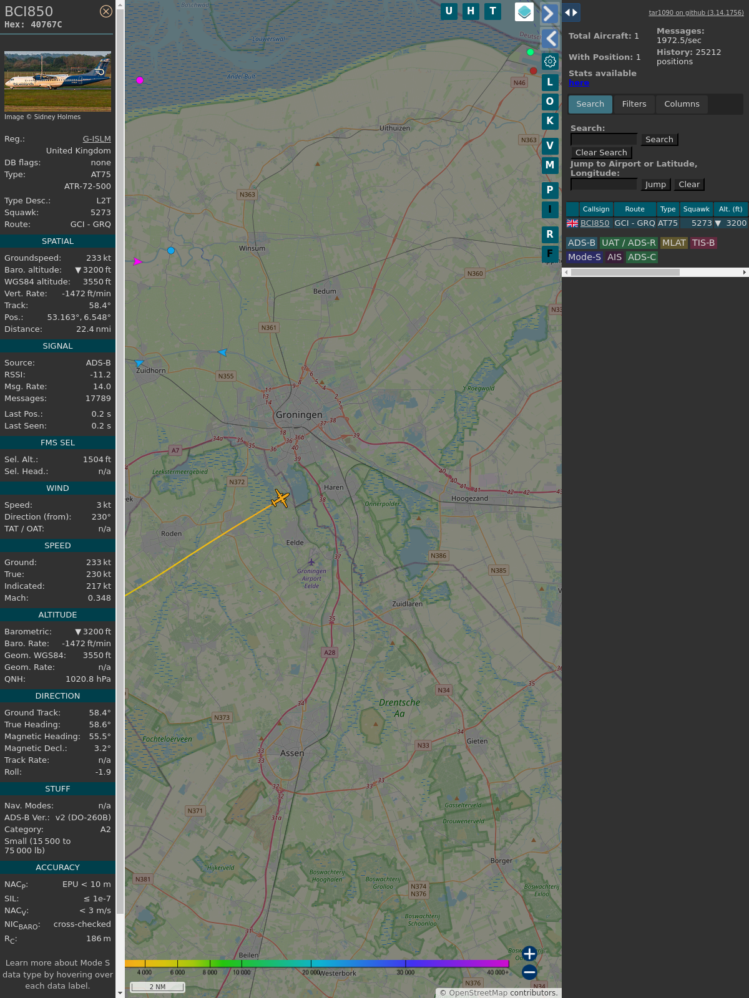749x998 pixels.
Task: Click the blue circle marker near Winsum
Action: pos(171,250)
